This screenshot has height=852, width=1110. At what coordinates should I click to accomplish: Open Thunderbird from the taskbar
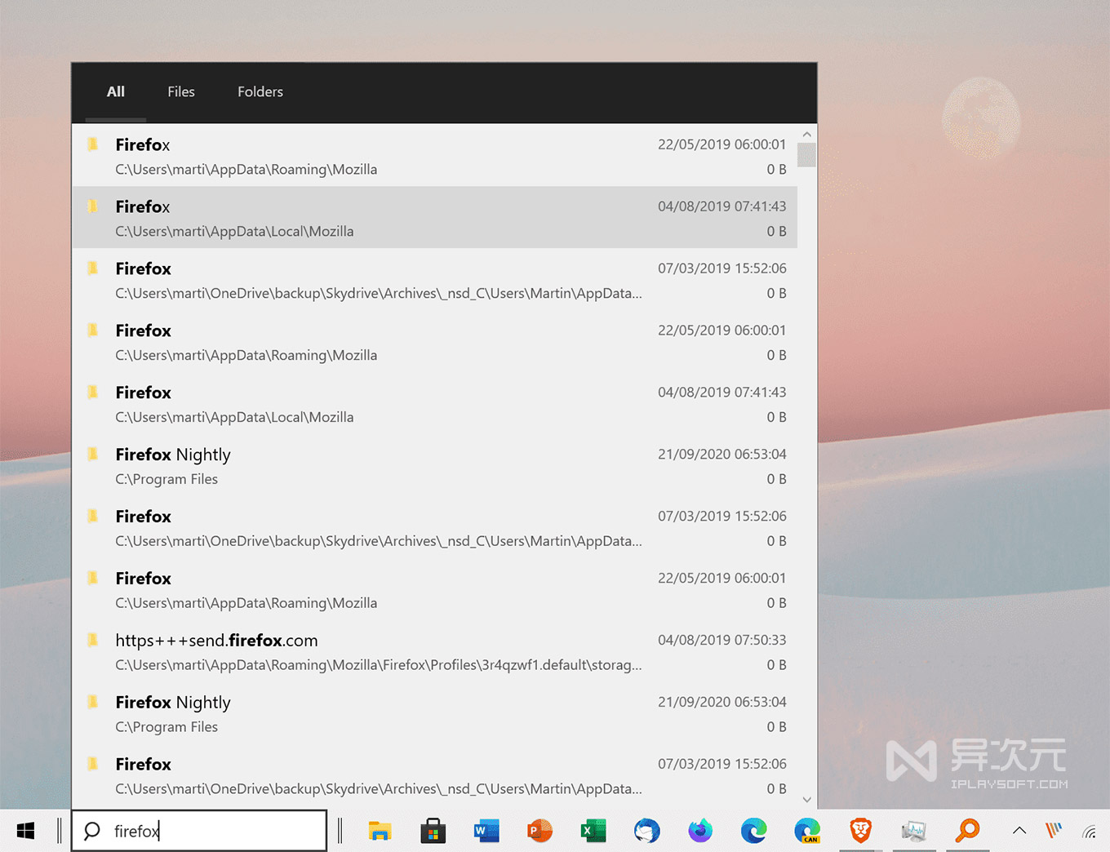[x=646, y=831]
